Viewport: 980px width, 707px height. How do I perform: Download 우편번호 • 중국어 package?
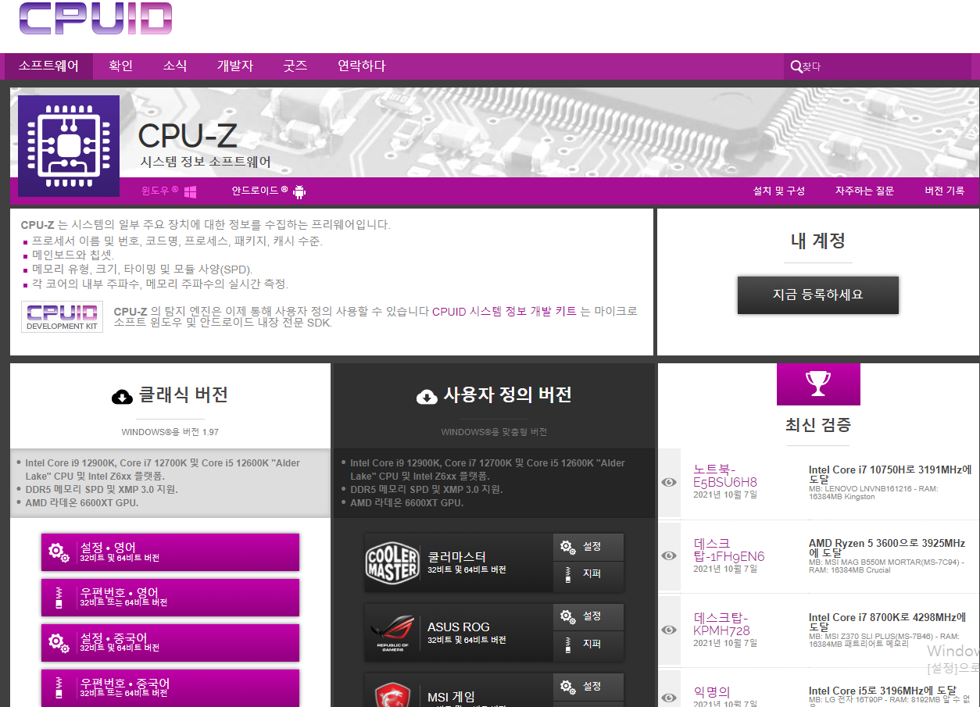point(170,688)
